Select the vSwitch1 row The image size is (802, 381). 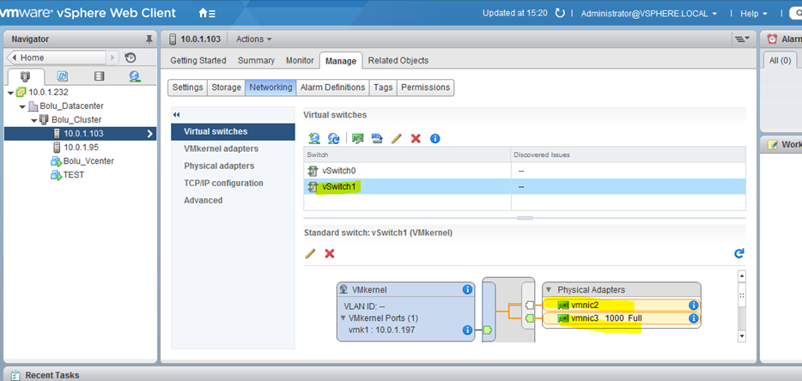(525, 187)
